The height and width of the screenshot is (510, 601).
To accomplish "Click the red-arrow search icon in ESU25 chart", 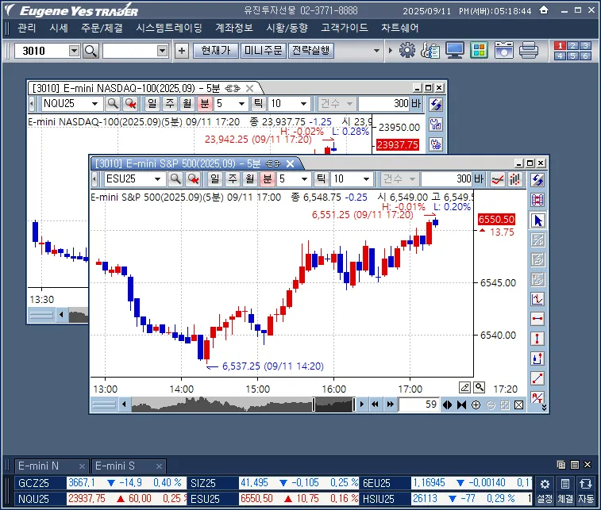I will point(193,178).
